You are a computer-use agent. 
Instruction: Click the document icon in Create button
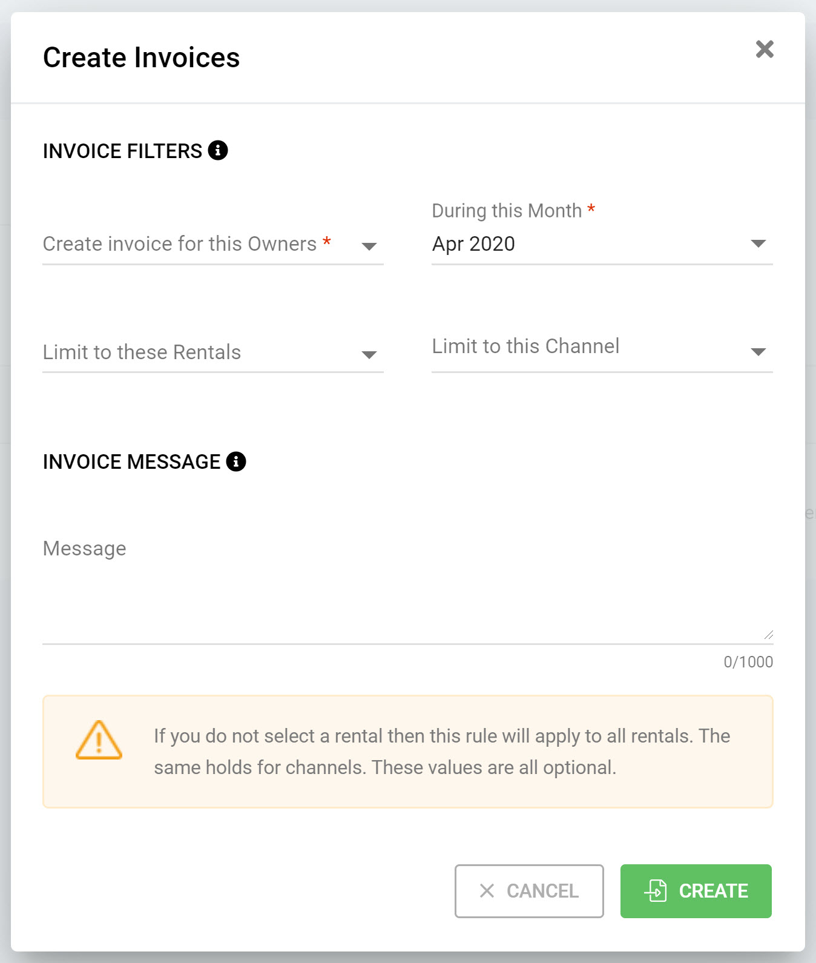pos(656,890)
